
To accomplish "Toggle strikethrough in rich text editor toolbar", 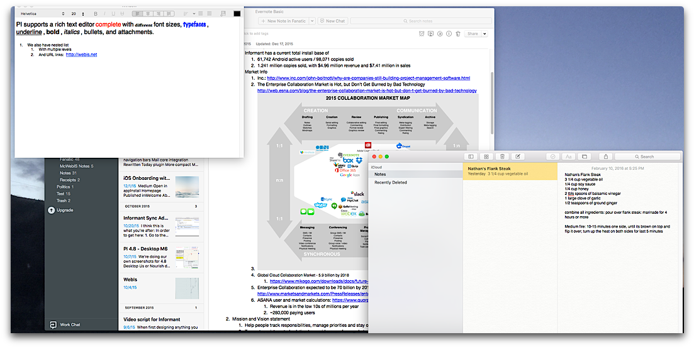I will coord(122,14).
